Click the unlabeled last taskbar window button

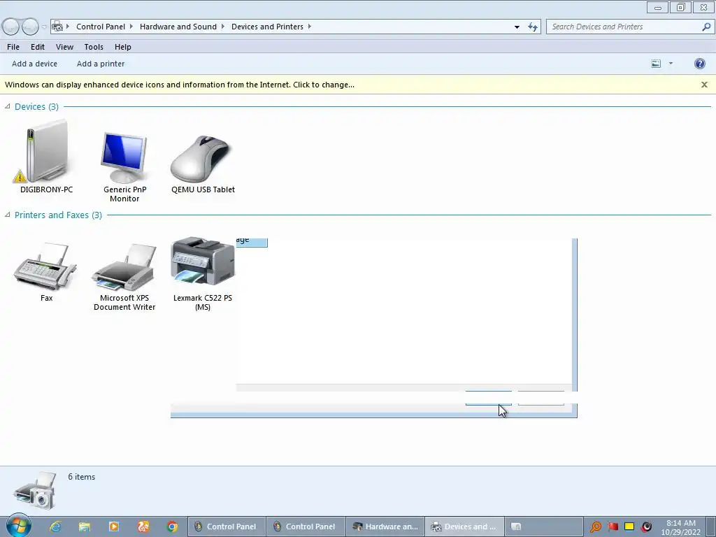(543, 527)
